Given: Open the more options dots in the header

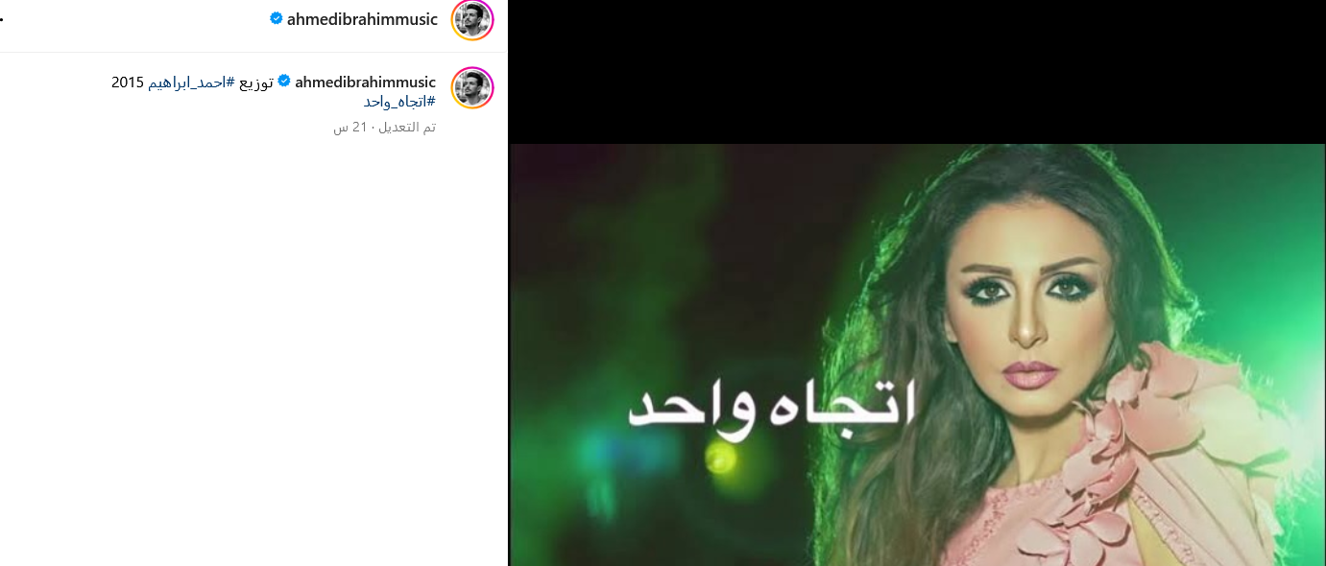Looking at the screenshot, I should coord(2,19).
